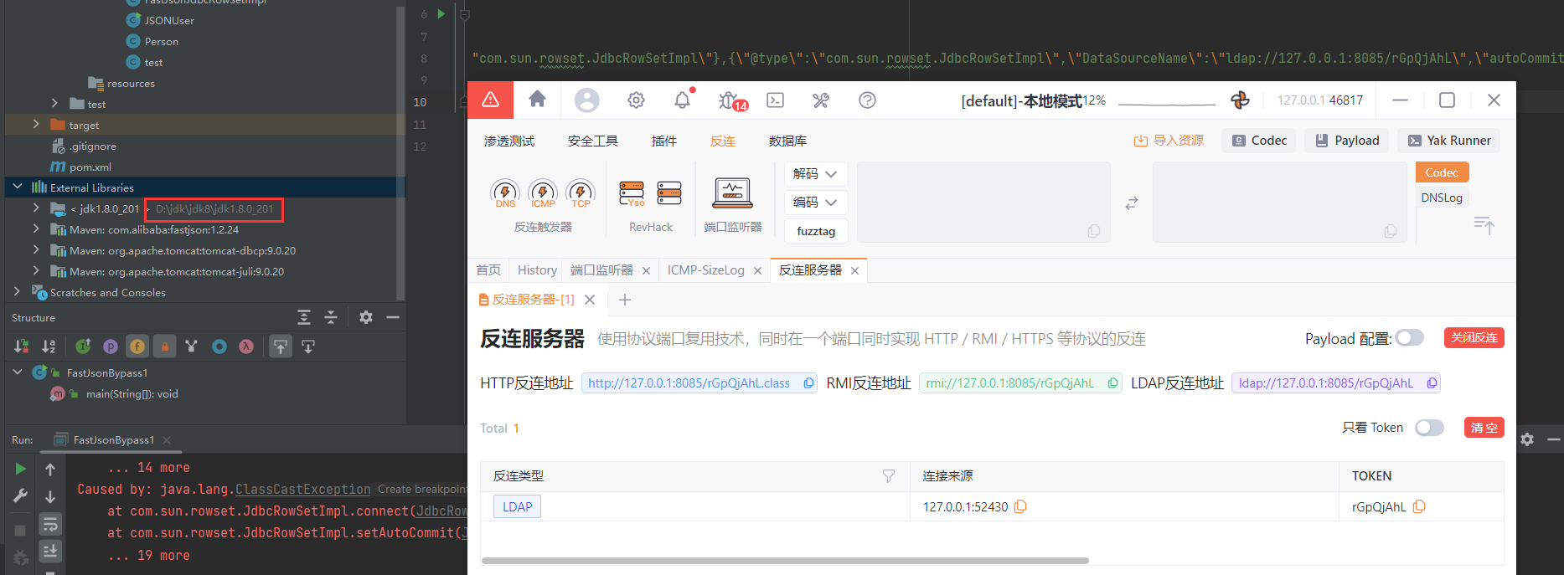Click the horizontal scrollbar under the table
The height and width of the screenshot is (575, 1564).
coord(785,561)
